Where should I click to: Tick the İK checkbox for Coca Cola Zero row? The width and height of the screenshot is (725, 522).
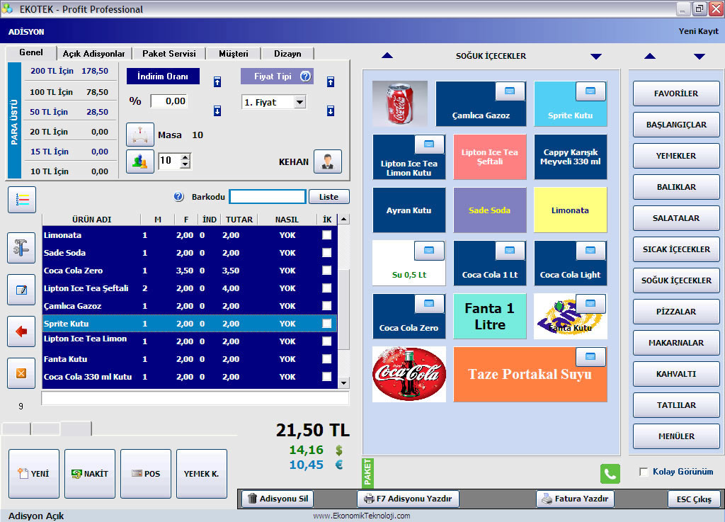[x=327, y=270]
